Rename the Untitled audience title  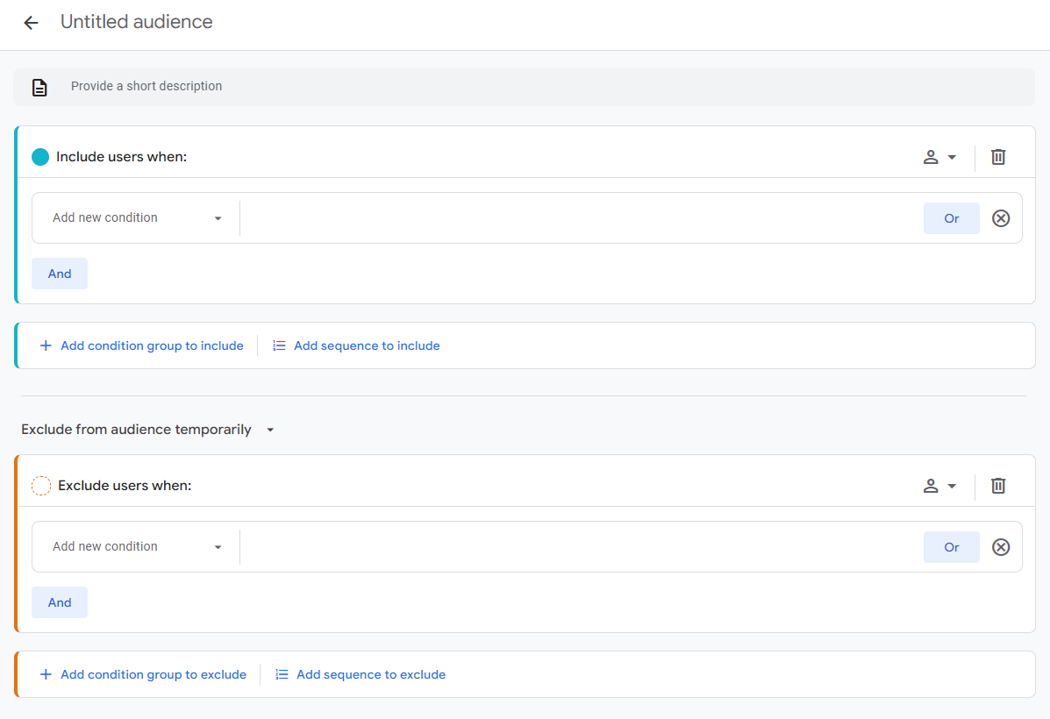(x=137, y=22)
